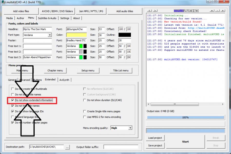Open the destination path browse '...' button
This screenshot has width=231, height=154.
pyautogui.click(x=67, y=147)
